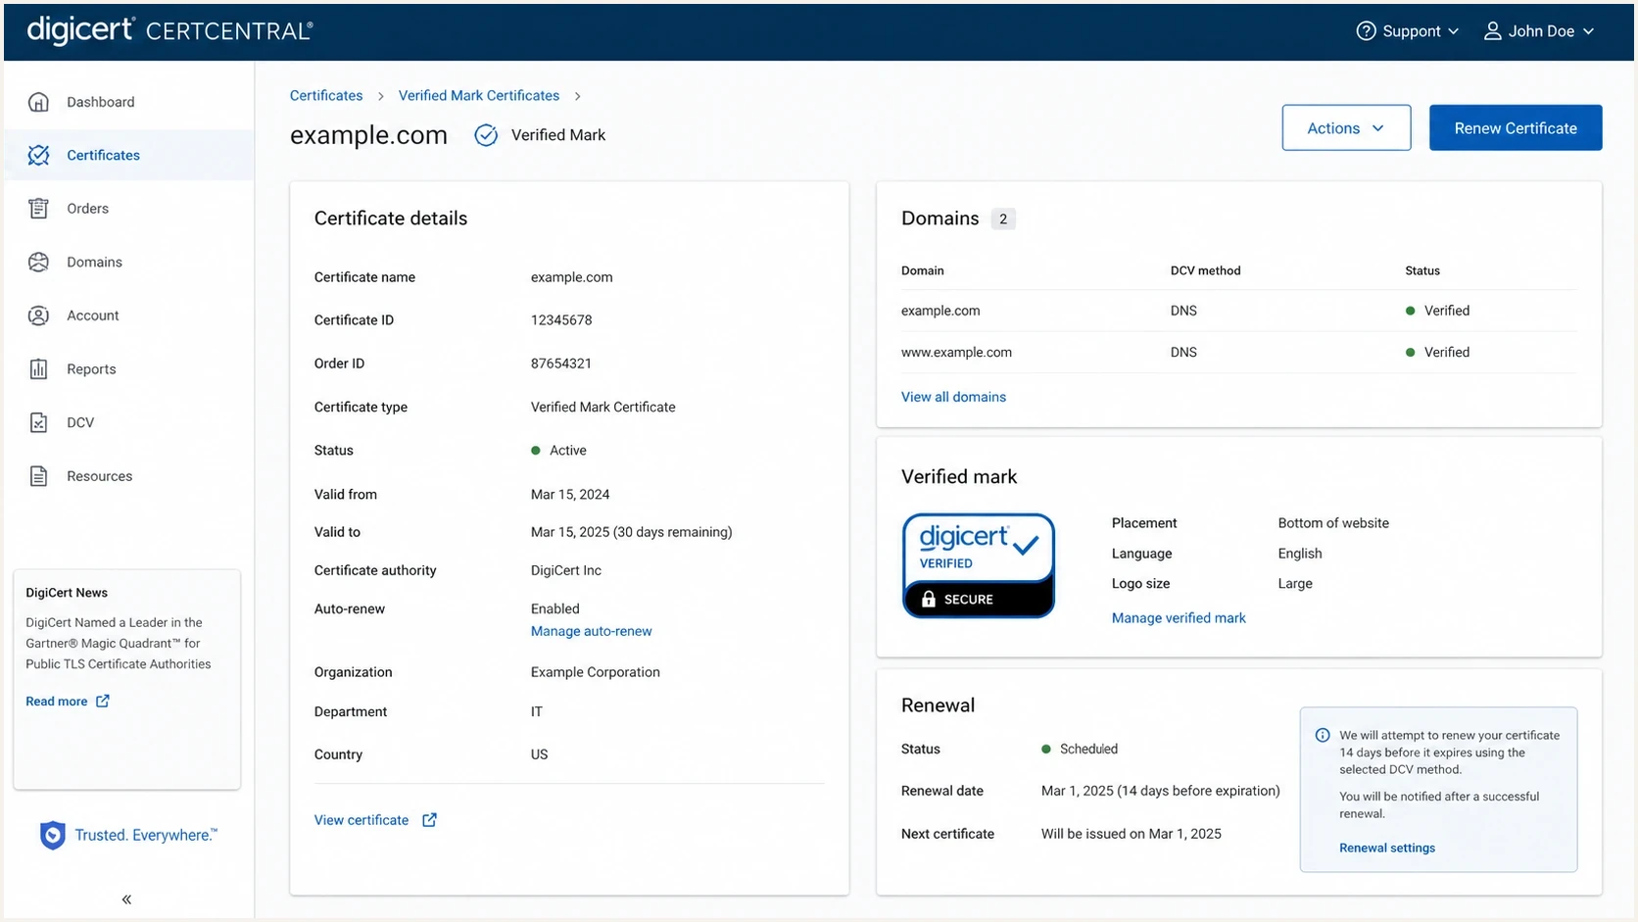This screenshot has width=1638, height=922.
Task: Click the Orders clipboard icon
Action: click(x=38, y=209)
